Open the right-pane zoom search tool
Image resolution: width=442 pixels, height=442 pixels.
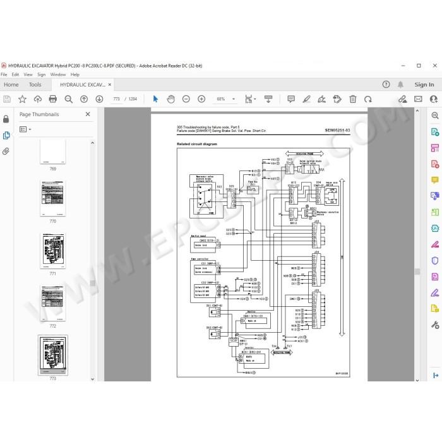[435, 116]
